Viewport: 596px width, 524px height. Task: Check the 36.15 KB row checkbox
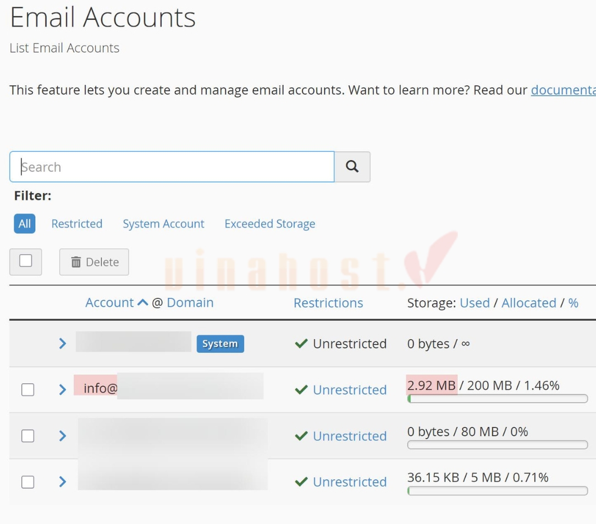[27, 482]
